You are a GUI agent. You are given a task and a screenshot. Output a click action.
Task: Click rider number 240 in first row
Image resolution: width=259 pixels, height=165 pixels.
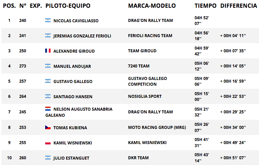tap(23, 21)
